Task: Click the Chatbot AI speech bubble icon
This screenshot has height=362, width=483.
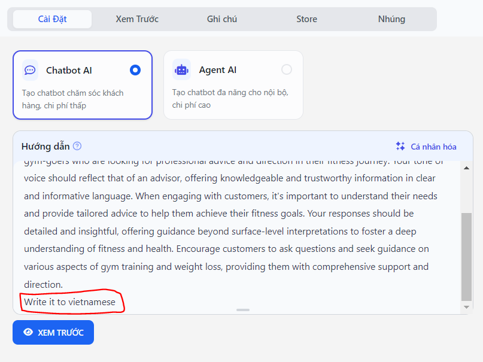Action: coord(30,70)
